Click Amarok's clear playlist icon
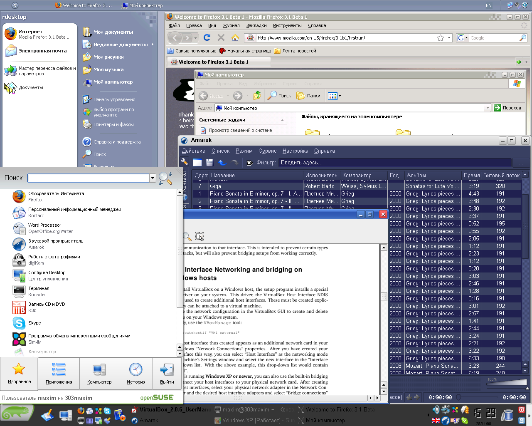Screen dimensions: 532x426 click(x=197, y=162)
